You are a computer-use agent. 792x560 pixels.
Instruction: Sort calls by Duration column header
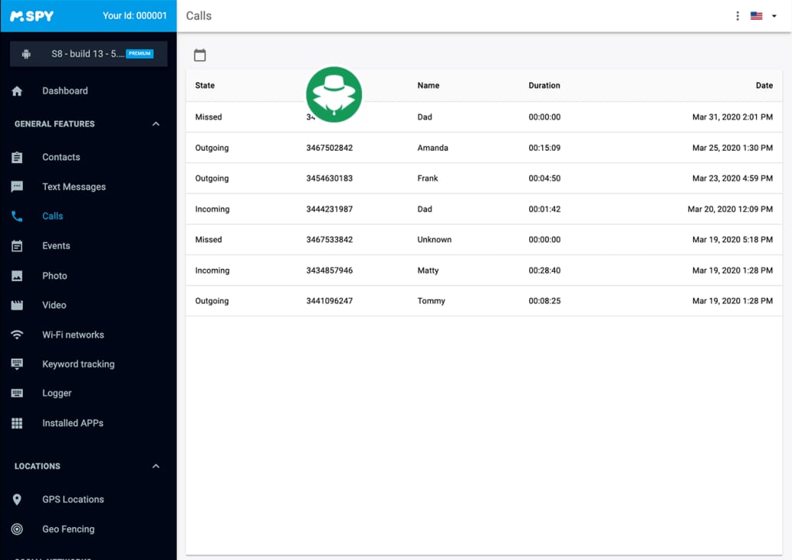click(544, 86)
